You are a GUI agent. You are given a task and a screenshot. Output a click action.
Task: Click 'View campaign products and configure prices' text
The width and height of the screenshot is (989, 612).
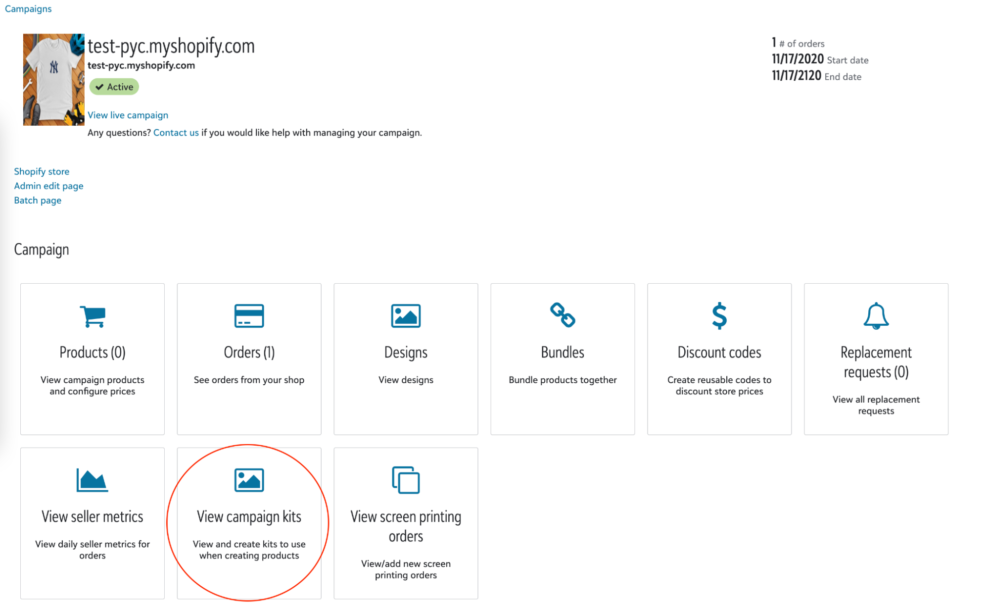tap(93, 385)
